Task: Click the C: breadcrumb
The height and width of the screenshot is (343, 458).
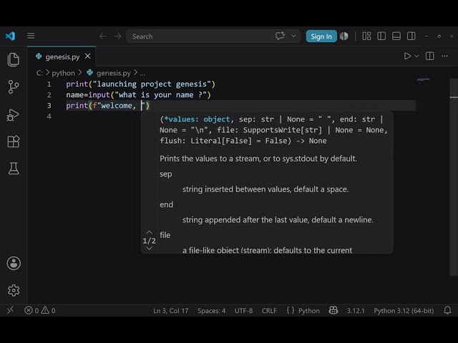Action: [39, 73]
